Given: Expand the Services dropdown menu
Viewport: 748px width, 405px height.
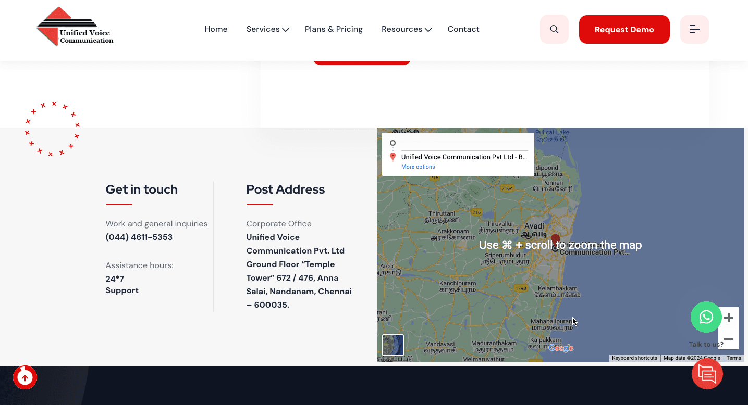Looking at the screenshot, I should [x=267, y=29].
